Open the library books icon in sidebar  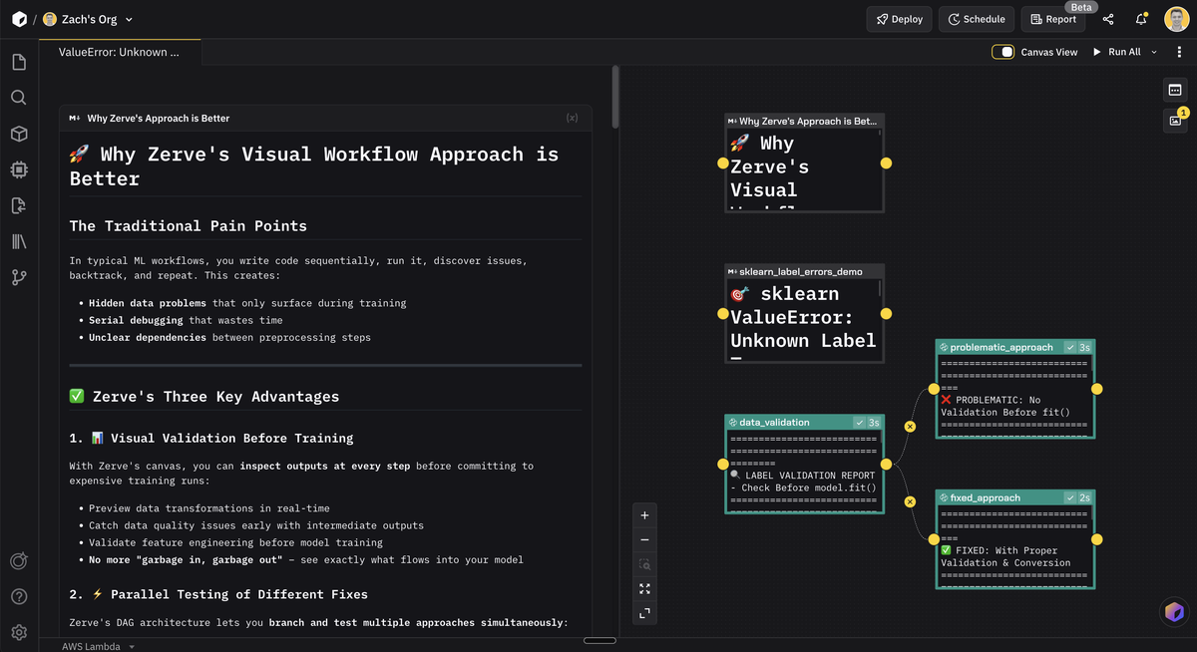18,241
